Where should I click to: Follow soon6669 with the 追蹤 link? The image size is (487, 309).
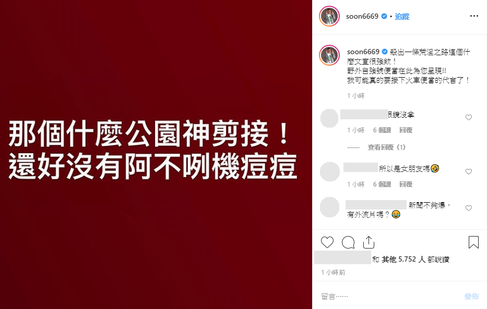coord(402,17)
